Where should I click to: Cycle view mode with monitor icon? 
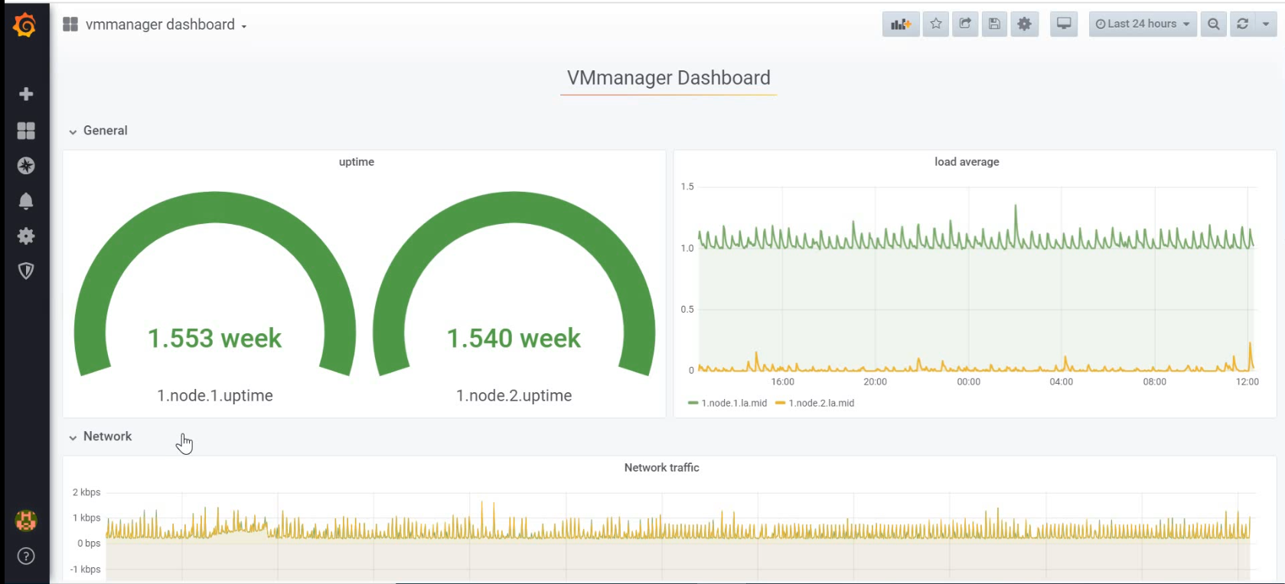pyautogui.click(x=1064, y=24)
